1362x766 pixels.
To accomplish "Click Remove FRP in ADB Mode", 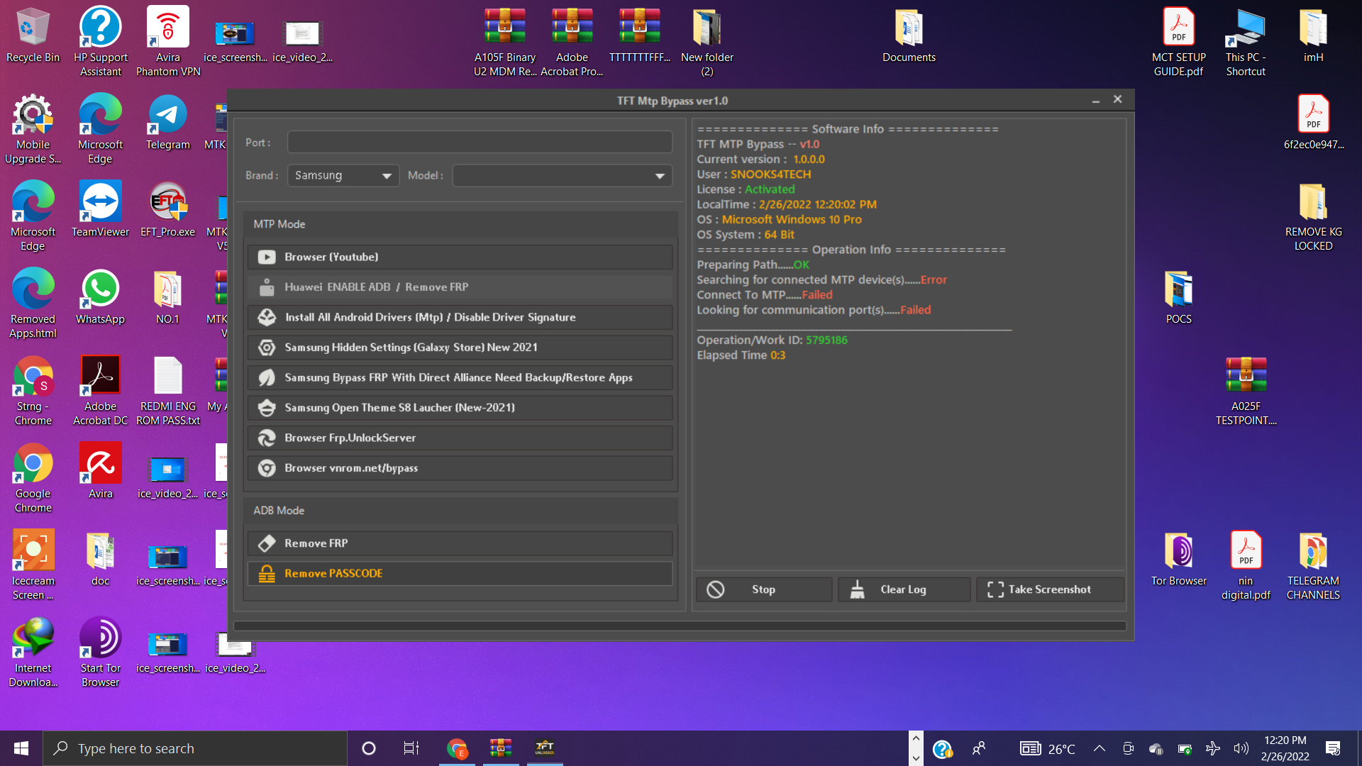I will click(x=460, y=543).
